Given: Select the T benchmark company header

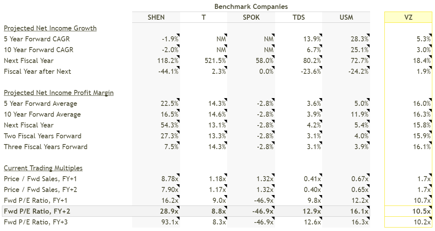Looking at the screenshot, I should (204, 17).
